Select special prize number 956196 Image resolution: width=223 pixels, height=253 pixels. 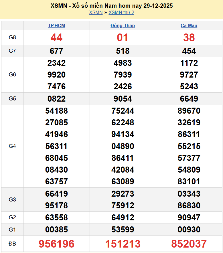pyautogui.click(x=56, y=244)
